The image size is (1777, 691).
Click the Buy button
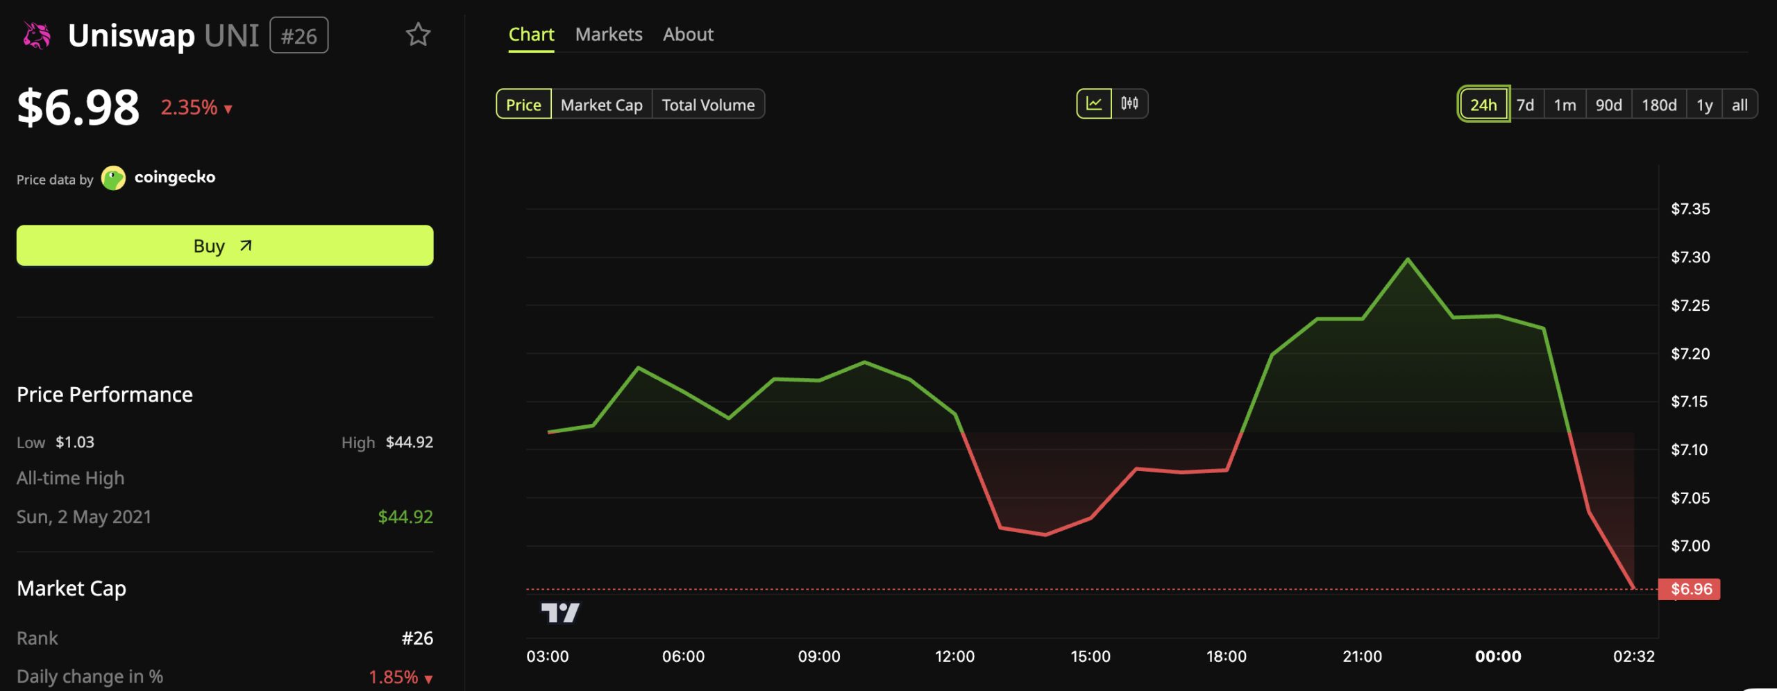225,246
